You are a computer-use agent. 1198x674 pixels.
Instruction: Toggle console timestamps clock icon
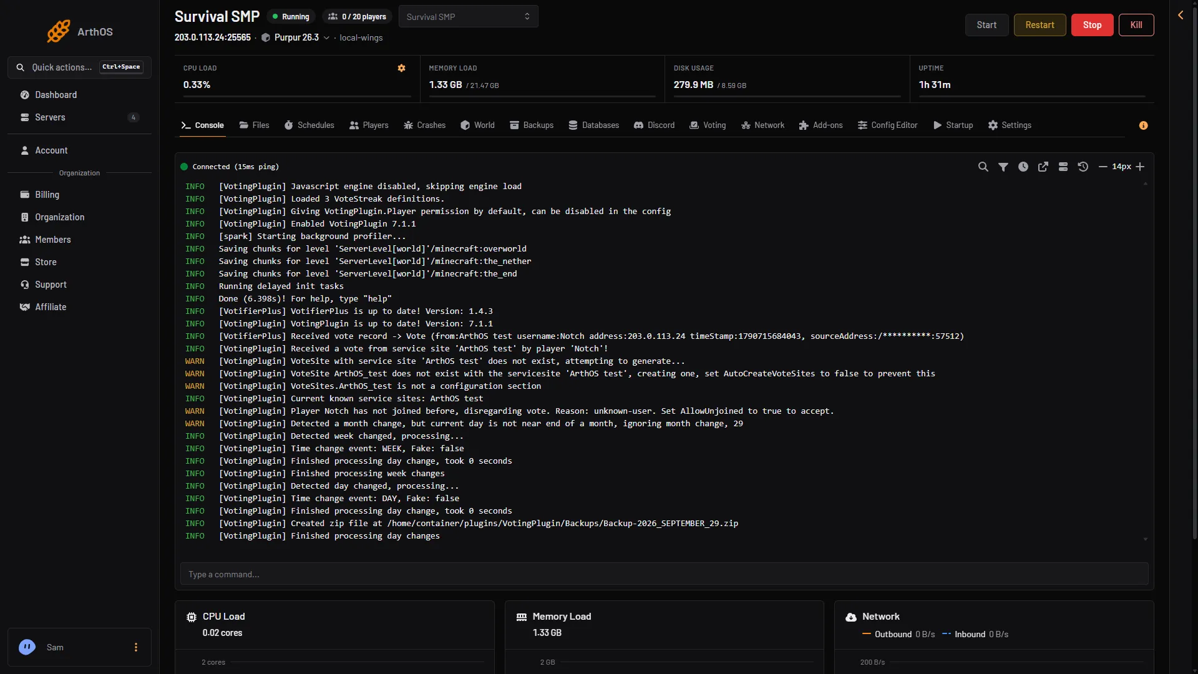[x=1023, y=167]
